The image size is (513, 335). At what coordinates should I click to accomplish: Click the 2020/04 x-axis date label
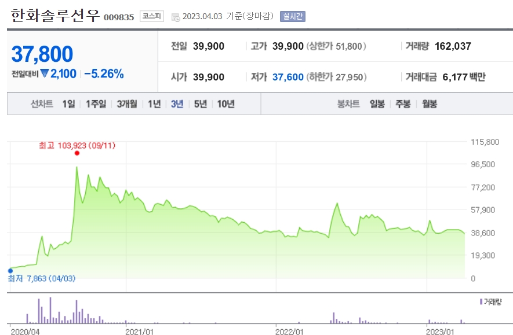point(25,331)
